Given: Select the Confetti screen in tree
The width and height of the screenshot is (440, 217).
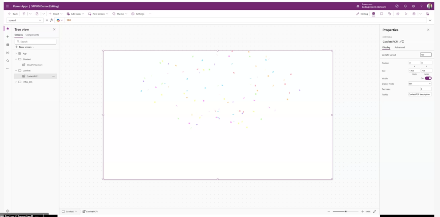Looking at the screenshot, I should pos(27,71).
